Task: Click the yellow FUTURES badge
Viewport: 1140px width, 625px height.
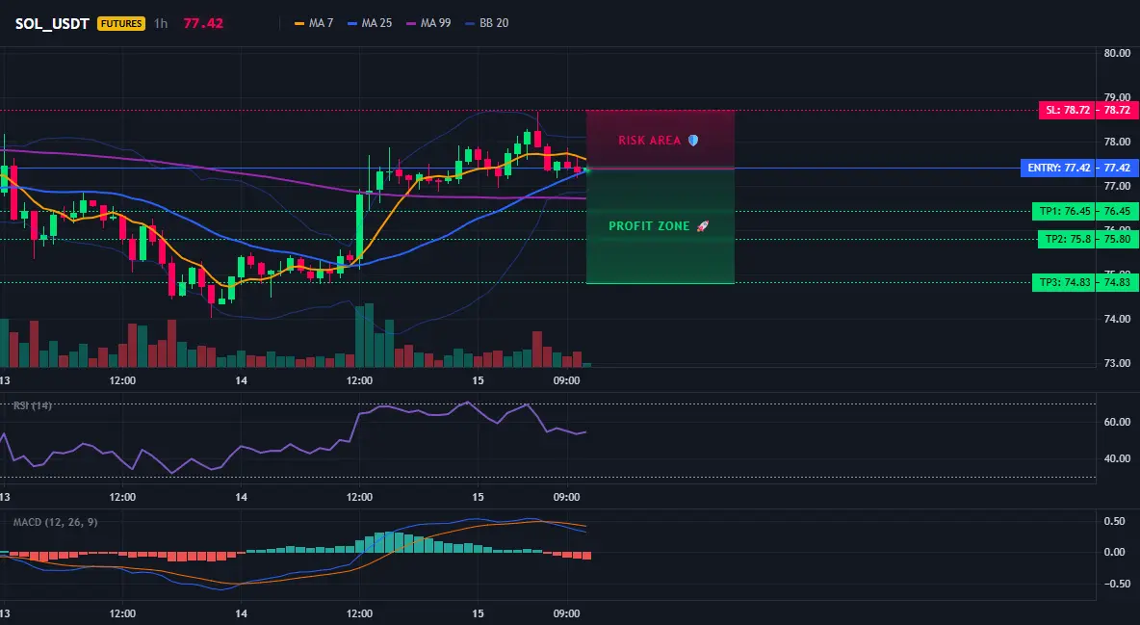Action: [121, 23]
